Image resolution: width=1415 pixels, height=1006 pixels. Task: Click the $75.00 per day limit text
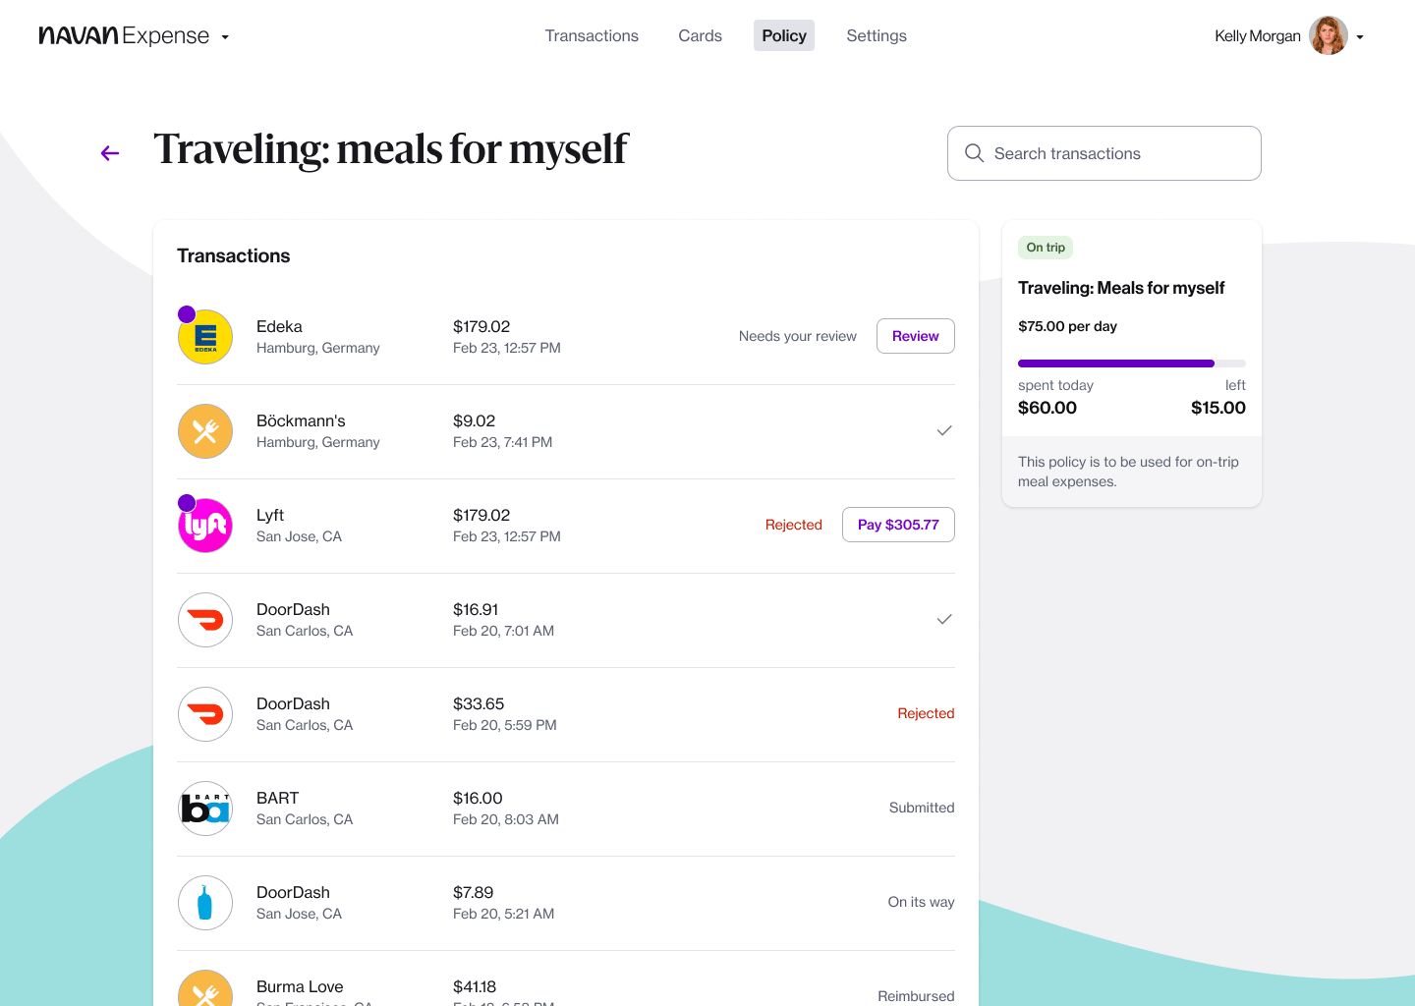tap(1067, 326)
